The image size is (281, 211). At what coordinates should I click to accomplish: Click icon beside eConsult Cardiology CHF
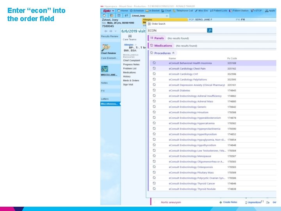tap(154, 74)
